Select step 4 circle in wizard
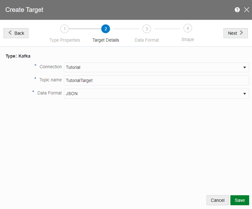 188,28
